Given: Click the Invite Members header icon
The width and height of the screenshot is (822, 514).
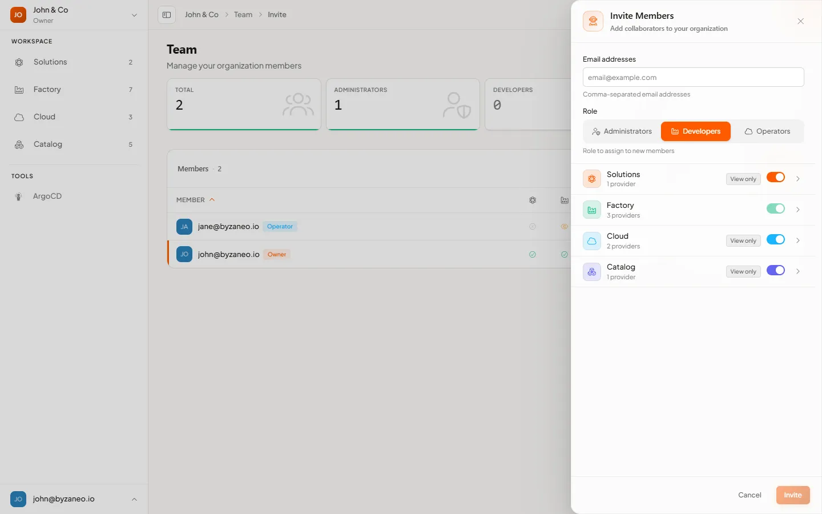Looking at the screenshot, I should (593, 21).
